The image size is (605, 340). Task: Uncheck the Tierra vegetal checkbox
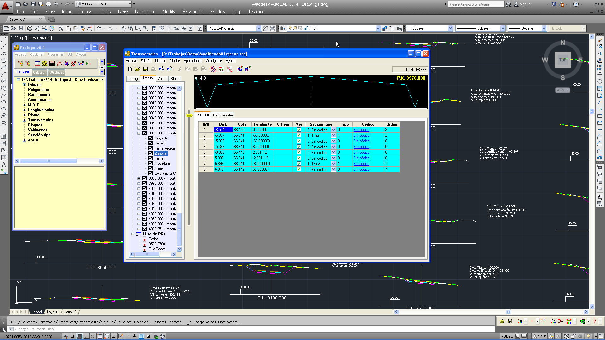(x=151, y=148)
